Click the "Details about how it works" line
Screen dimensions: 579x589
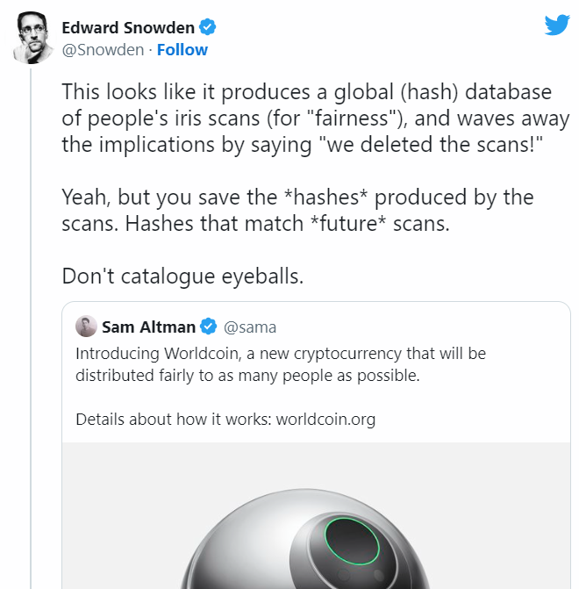pyautogui.click(x=174, y=419)
